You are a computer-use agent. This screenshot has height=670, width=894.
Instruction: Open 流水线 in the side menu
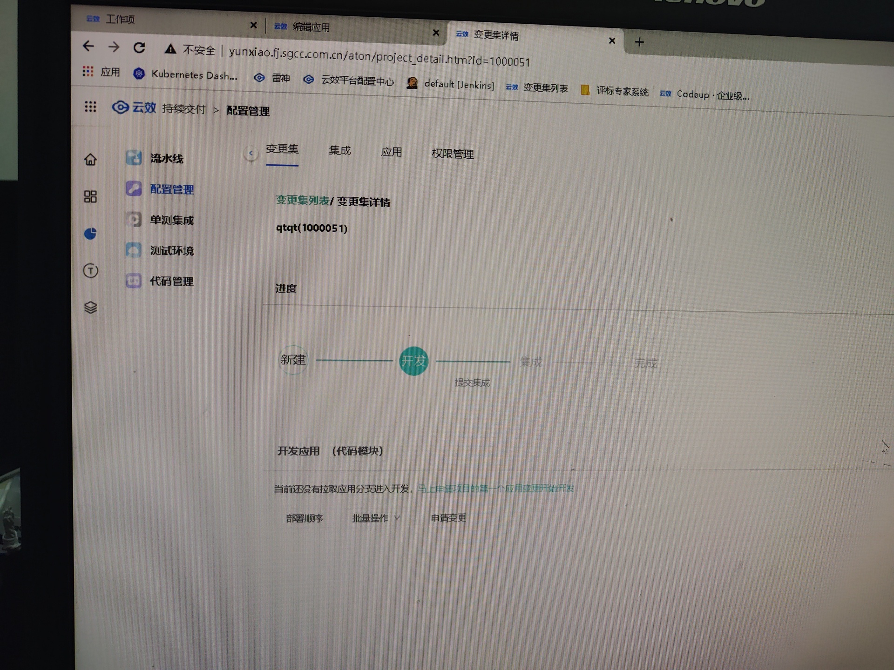(x=166, y=159)
